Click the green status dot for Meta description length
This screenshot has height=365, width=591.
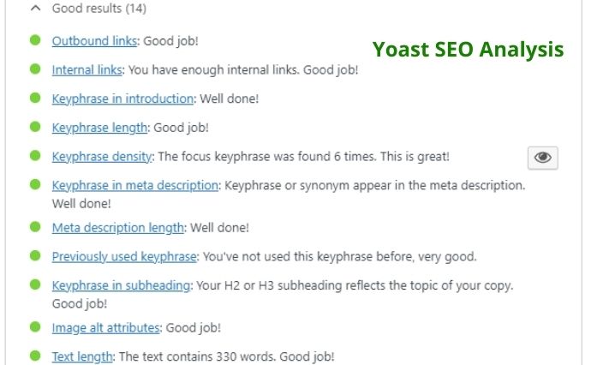35,227
